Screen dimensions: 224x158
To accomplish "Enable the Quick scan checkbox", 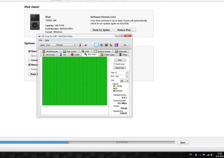I will coord(115,64).
